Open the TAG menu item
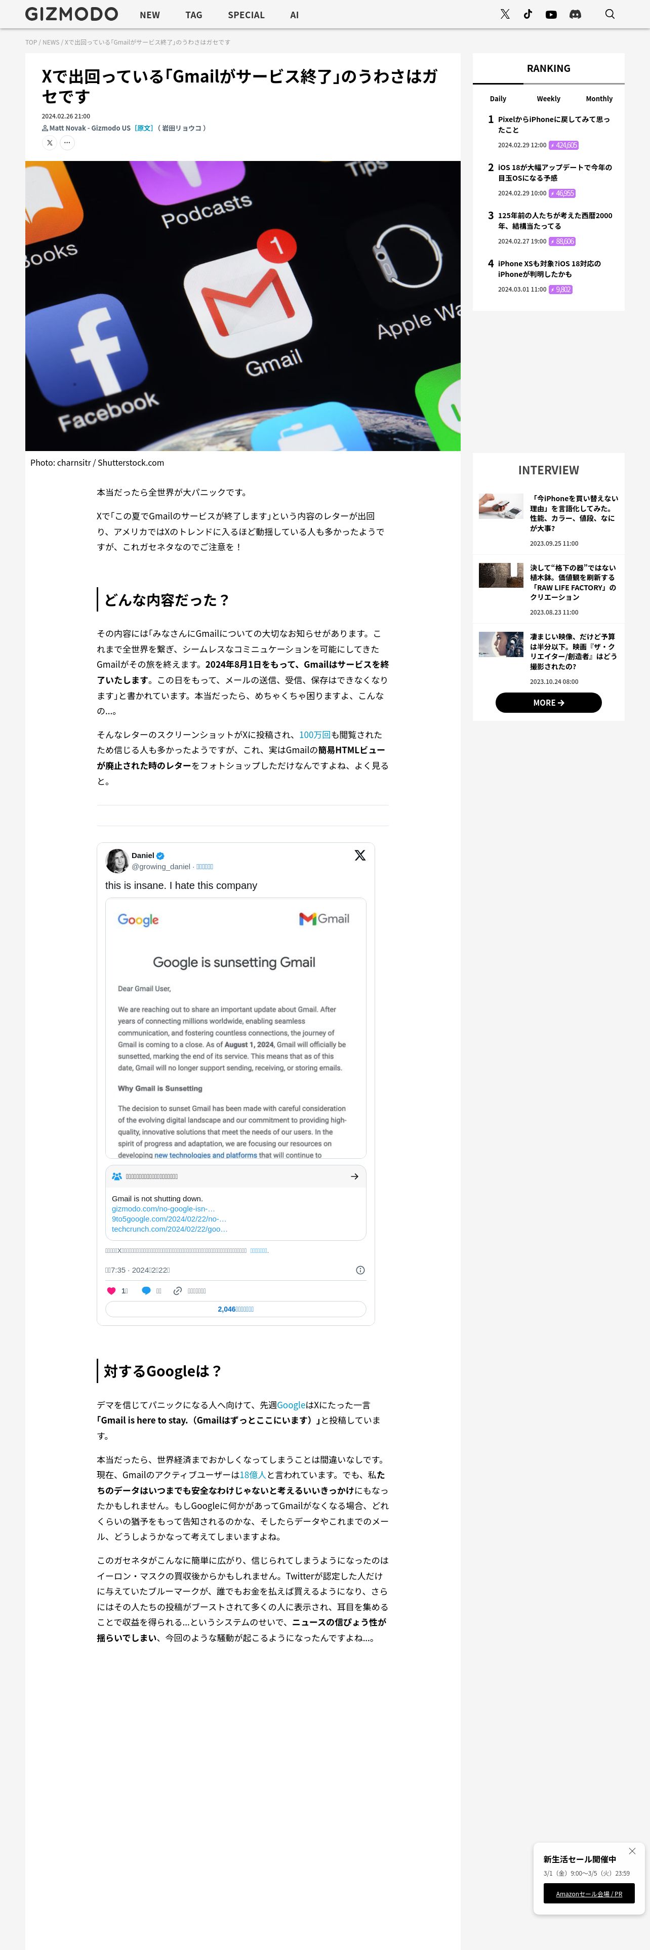Screen dimensions: 650x1950 coord(194,14)
